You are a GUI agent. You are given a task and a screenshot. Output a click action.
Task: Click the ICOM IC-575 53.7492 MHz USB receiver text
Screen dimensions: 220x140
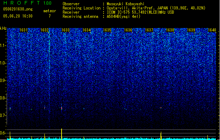tap(141, 12)
